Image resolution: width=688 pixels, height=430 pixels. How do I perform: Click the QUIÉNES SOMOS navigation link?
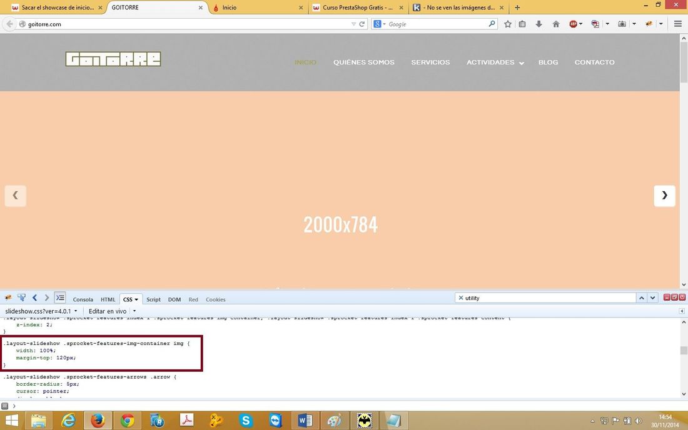pos(364,62)
